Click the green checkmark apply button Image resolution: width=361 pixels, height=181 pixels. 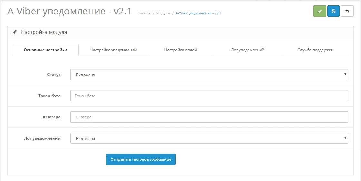click(319, 11)
